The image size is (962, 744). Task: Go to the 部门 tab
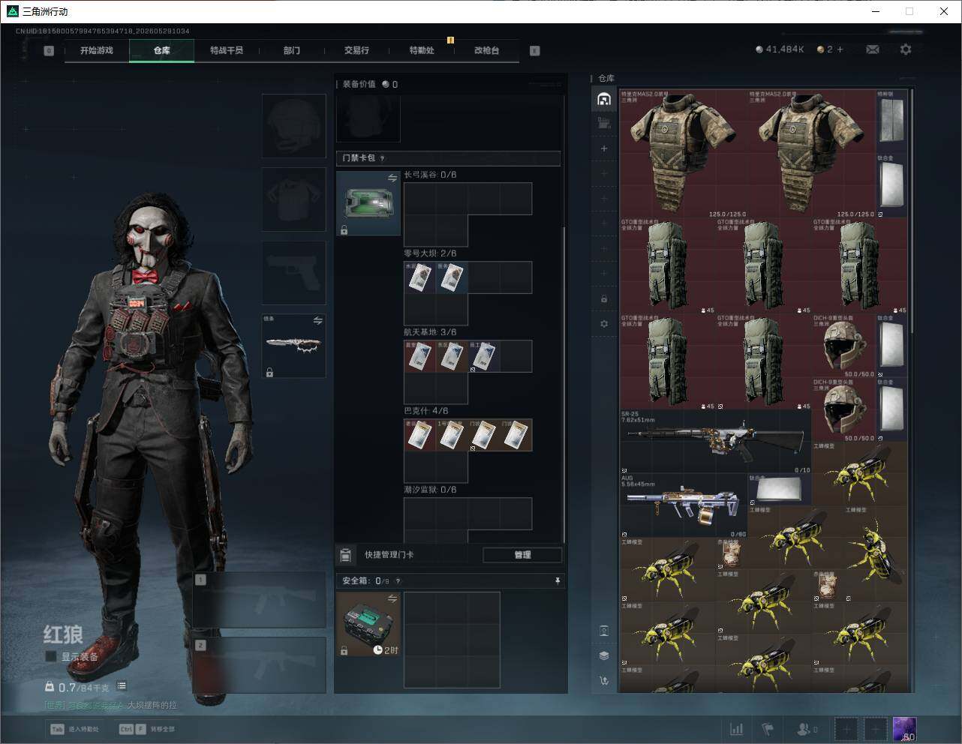pyautogui.click(x=291, y=50)
